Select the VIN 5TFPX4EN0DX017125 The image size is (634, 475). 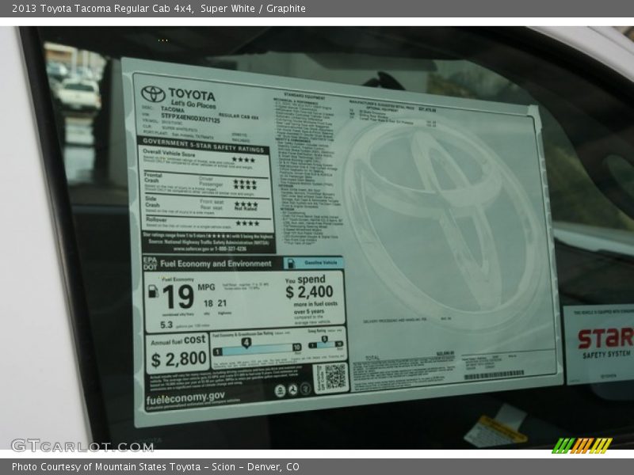pyautogui.click(x=190, y=118)
